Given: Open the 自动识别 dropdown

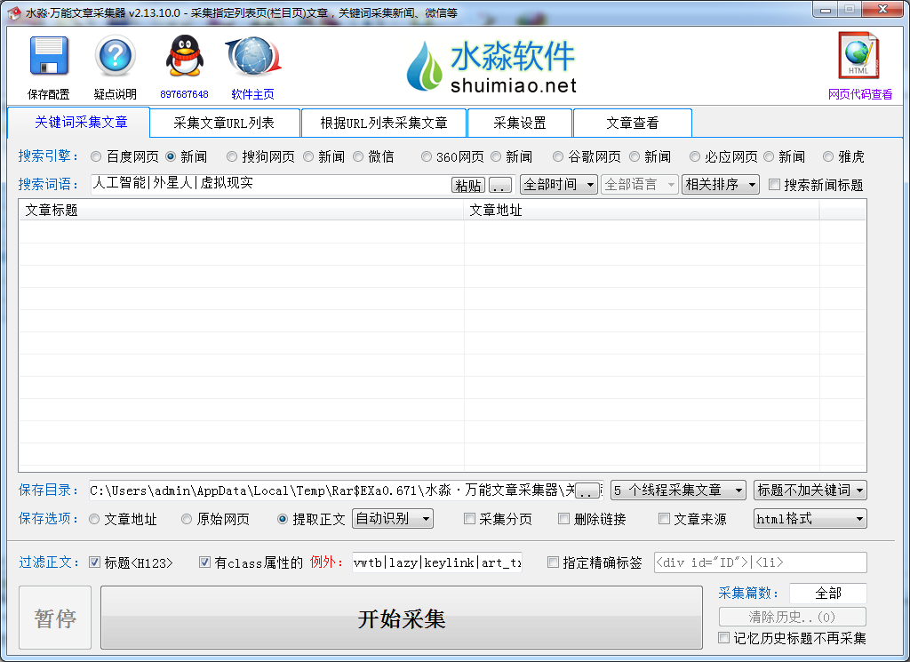Looking at the screenshot, I should pos(392,519).
